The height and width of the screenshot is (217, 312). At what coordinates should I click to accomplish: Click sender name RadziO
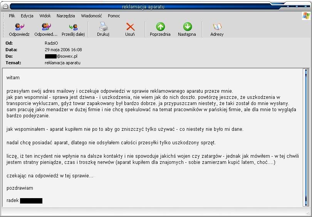tap(51, 43)
